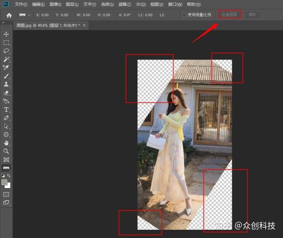
Task: Open the Ruler tool preset dropdown
Action: pos(29,15)
